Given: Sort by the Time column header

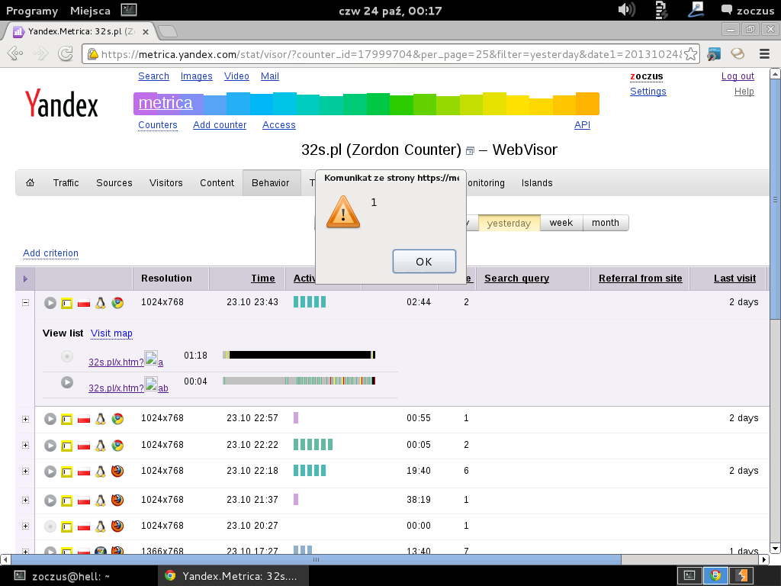Looking at the screenshot, I should [263, 279].
